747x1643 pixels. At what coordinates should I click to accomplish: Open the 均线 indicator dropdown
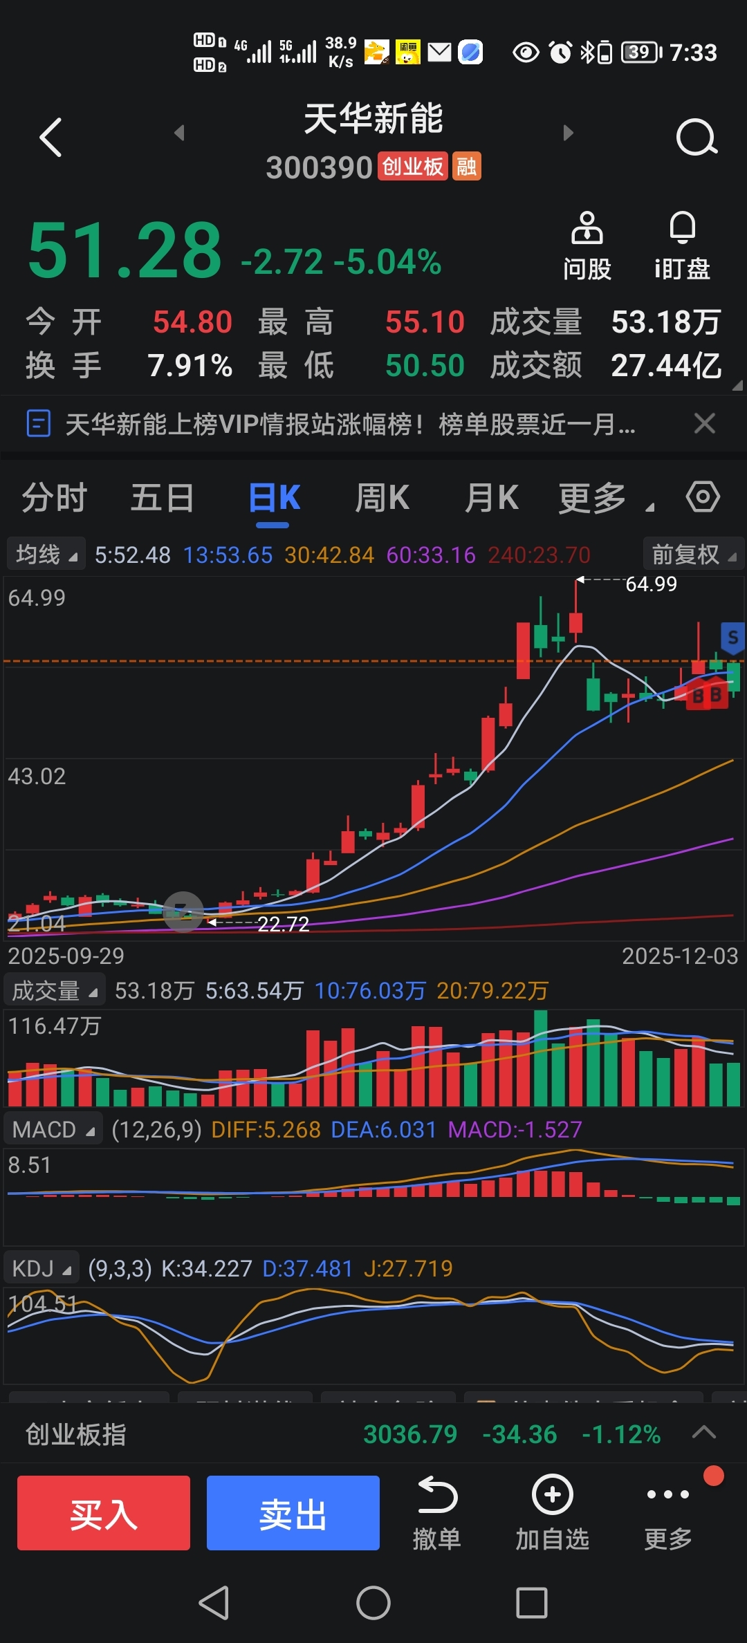click(x=46, y=554)
